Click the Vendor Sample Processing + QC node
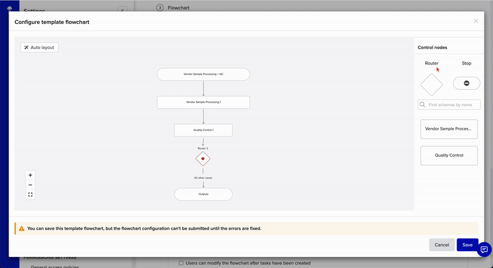This screenshot has width=493, height=268. coord(203,74)
